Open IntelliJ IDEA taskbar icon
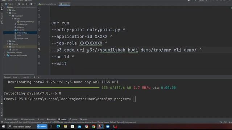The width and height of the screenshot is (232, 130). click(x=101, y=126)
